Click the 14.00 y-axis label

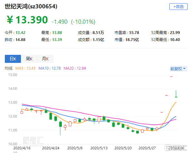coord(13,89)
